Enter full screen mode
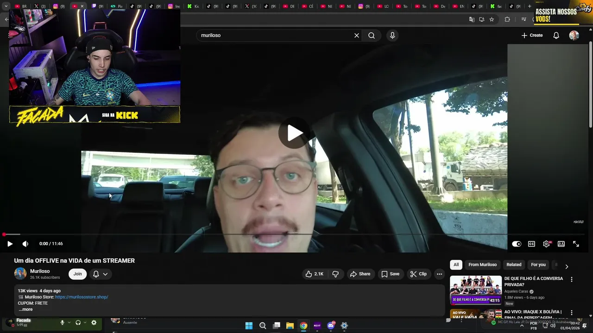The height and width of the screenshot is (333, 593). [x=576, y=244]
